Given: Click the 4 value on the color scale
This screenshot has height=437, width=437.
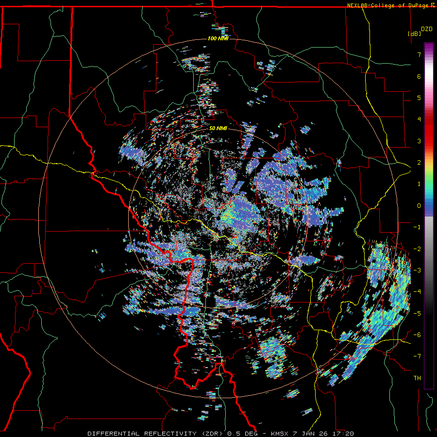Looking at the screenshot, I should pyautogui.click(x=419, y=119).
